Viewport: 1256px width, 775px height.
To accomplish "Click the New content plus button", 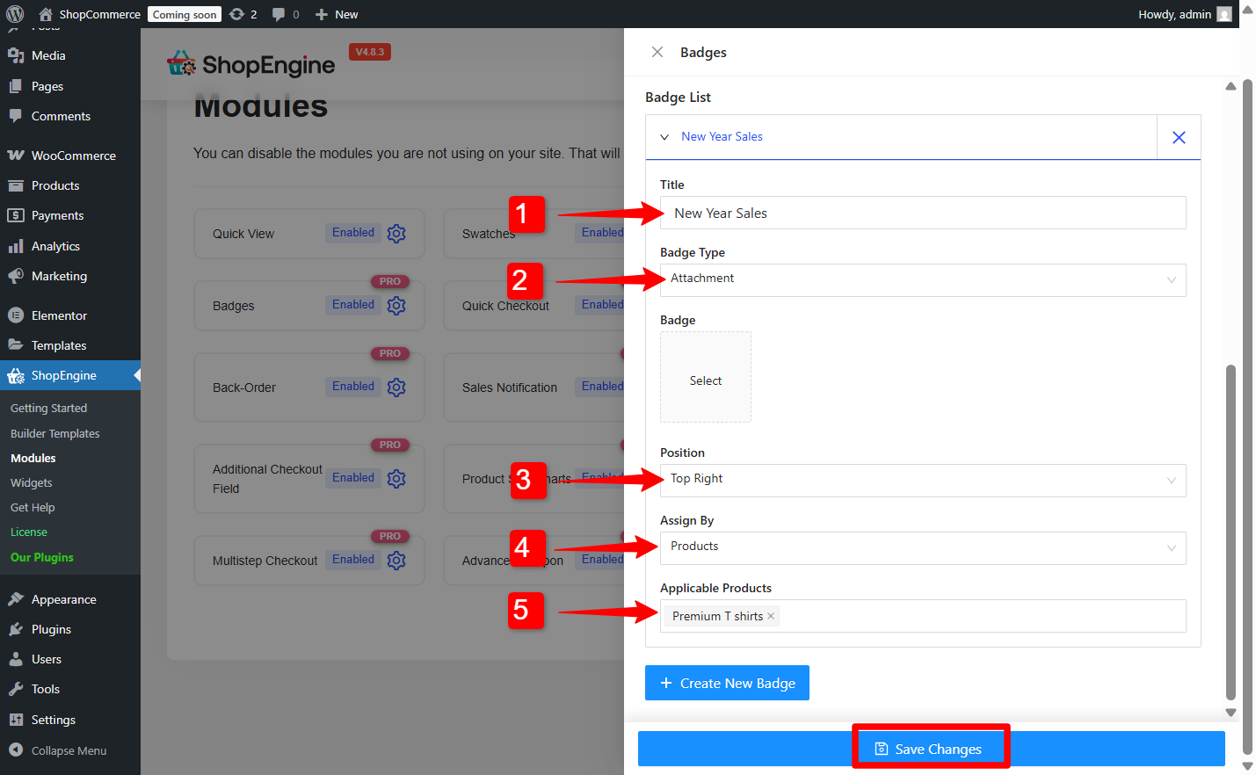I will tap(337, 14).
